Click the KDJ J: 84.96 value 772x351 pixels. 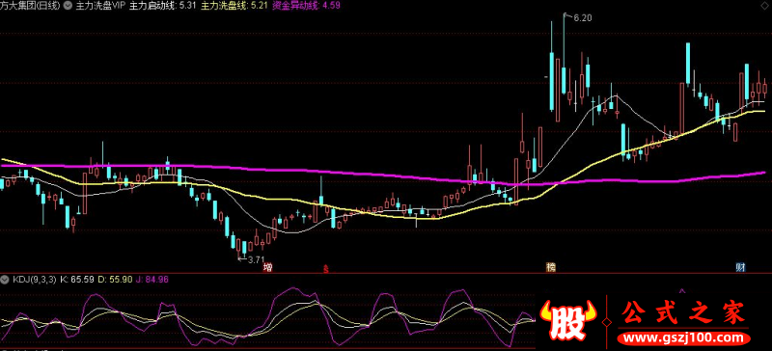pyautogui.click(x=152, y=280)
